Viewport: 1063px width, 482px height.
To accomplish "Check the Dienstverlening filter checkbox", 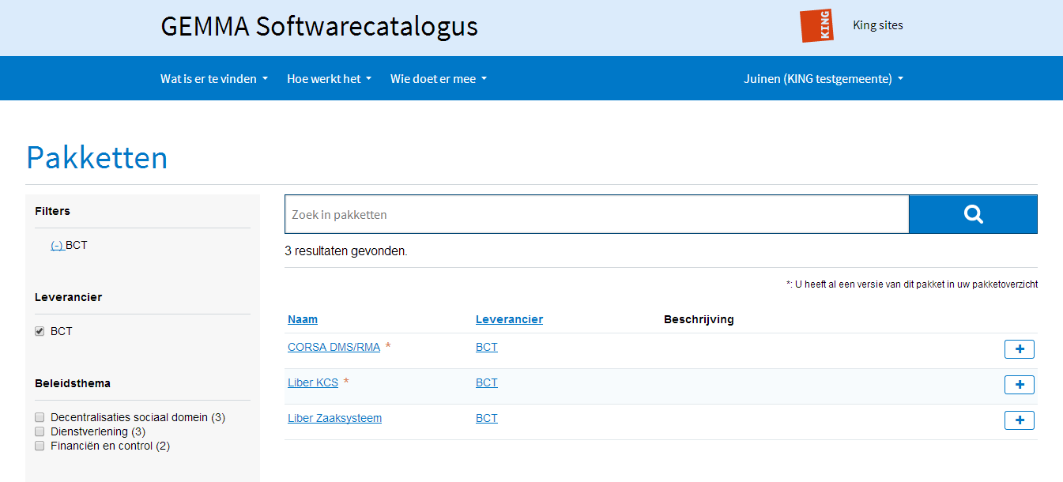I will click(x=40, y=431).
